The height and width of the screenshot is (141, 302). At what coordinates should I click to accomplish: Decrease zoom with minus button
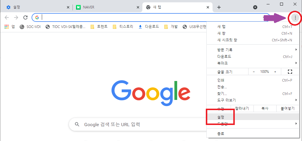click(x=254, y=72)
